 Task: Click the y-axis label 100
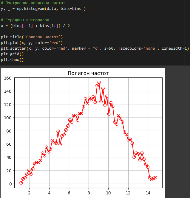[8, 118]
